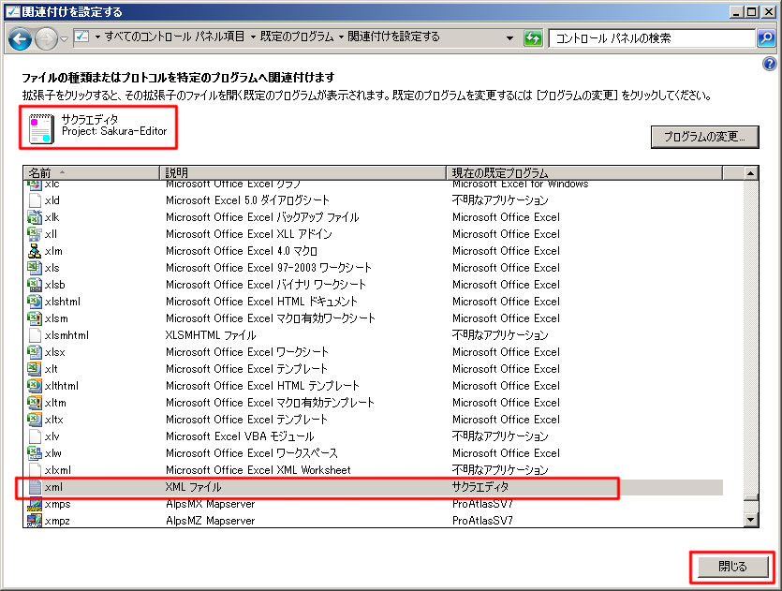Select the xld file icon
This screenshot has height=591, width=782.
click(35, 200)
